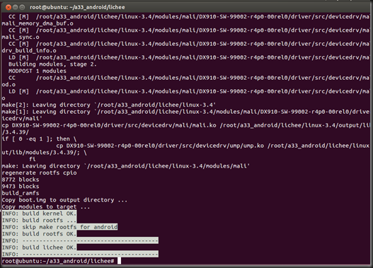
Task: Click the terminal cursor block after the prompt
Action: pos(119,261)
